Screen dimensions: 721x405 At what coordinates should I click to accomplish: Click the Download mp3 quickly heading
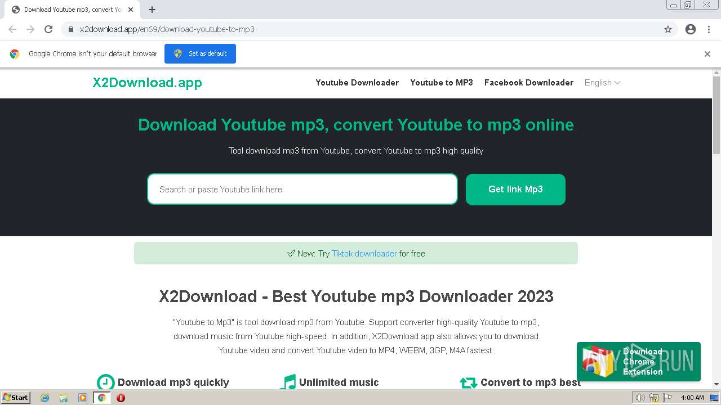coord(173,382)
